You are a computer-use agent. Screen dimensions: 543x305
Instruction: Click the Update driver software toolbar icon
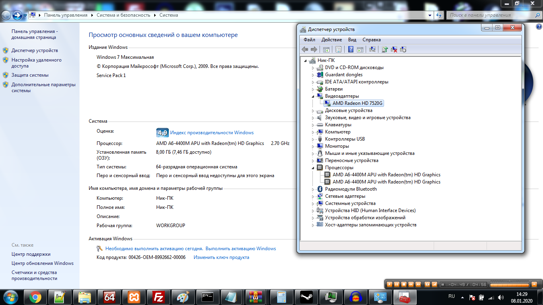(384, 49)
